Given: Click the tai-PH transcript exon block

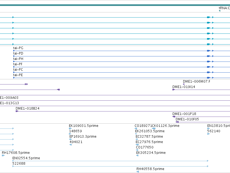Looking at the screenshot, I should coord(209,62).
